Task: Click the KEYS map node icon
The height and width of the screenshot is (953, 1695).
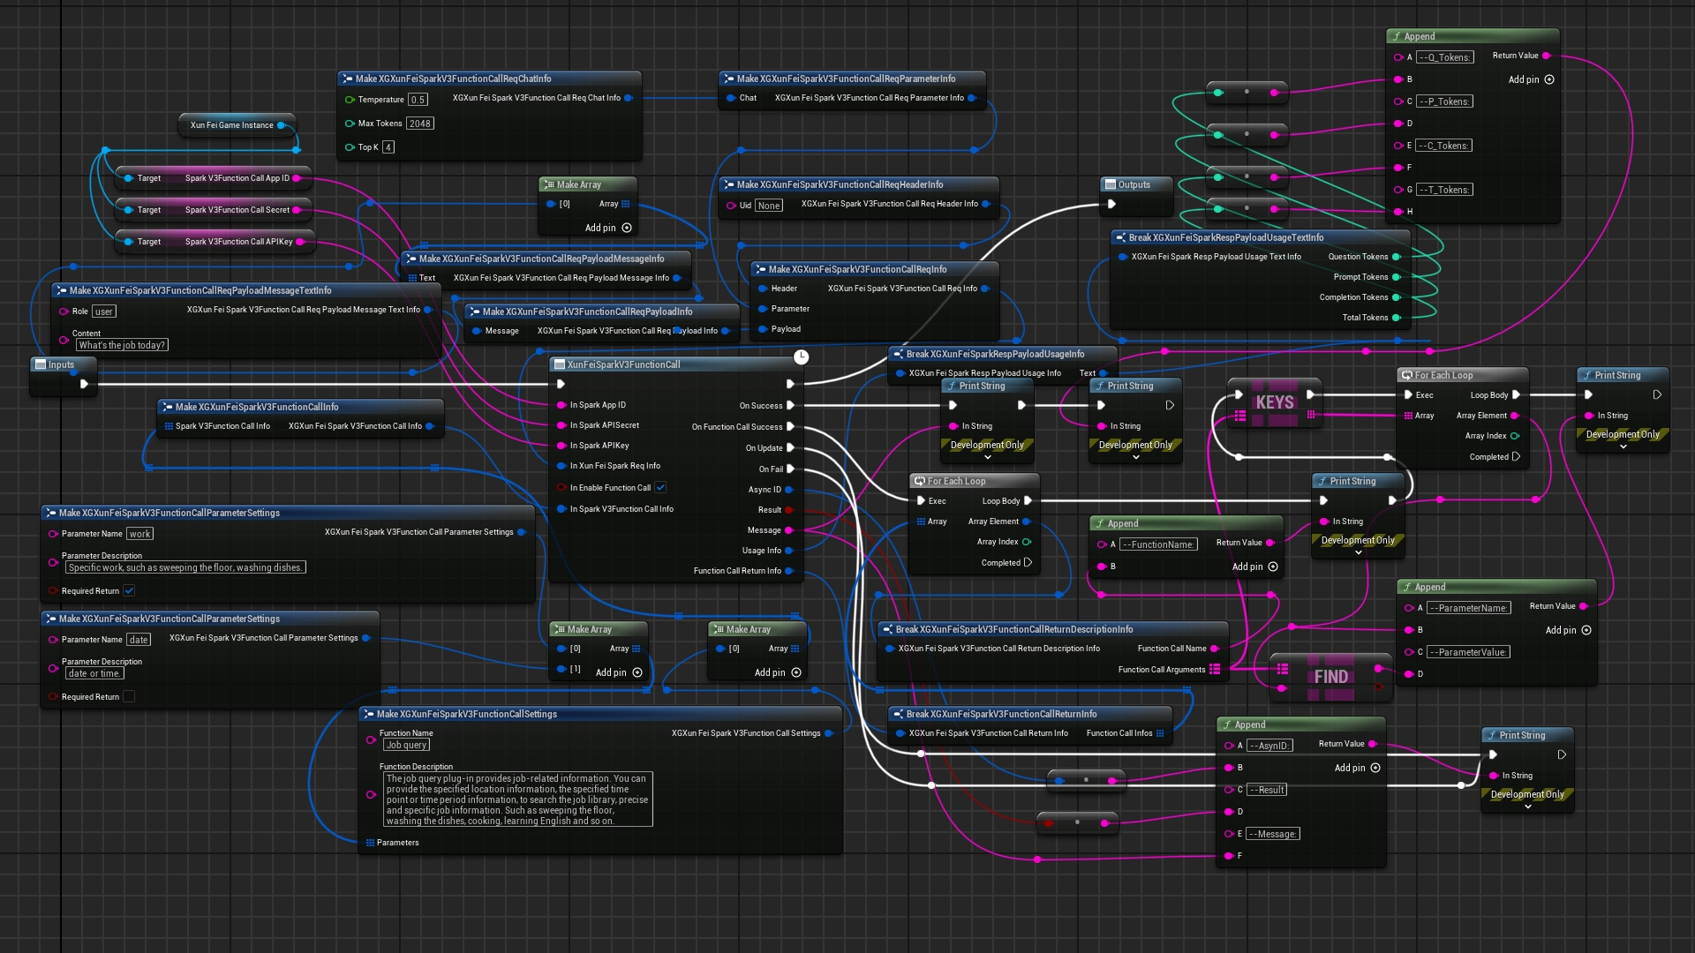Action: [x=1274, y=403]
